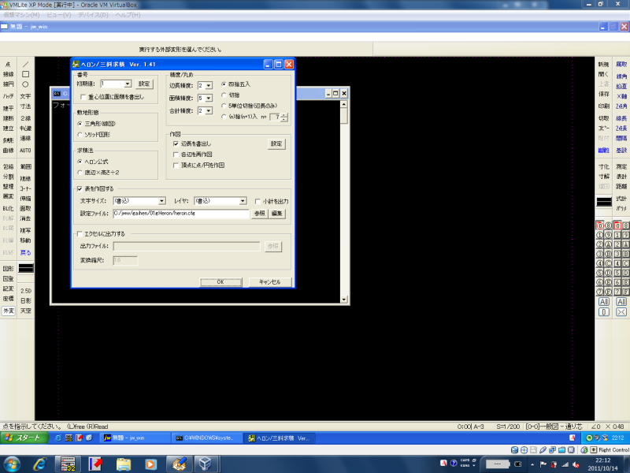Click the 保存 save tool in right toolbar
The height and width of the screenshot is (473, 630).
coord(603,94)
